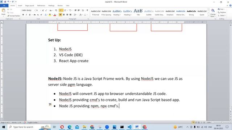Open the Mail app from taskbar
The width and height of the screenshot is (232, 130).
[77, 127]
